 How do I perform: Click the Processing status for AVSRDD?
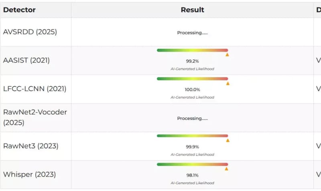(192, 33)
